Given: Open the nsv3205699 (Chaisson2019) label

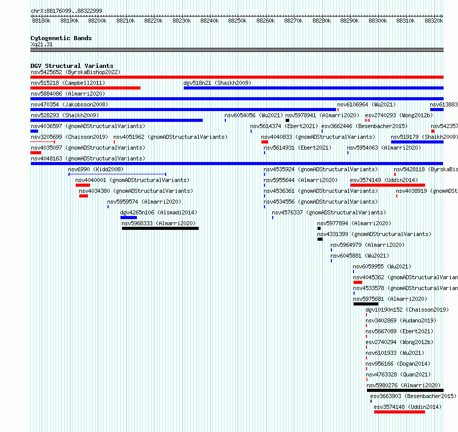Looking at the screenshot, I should (x=69, y=137).
